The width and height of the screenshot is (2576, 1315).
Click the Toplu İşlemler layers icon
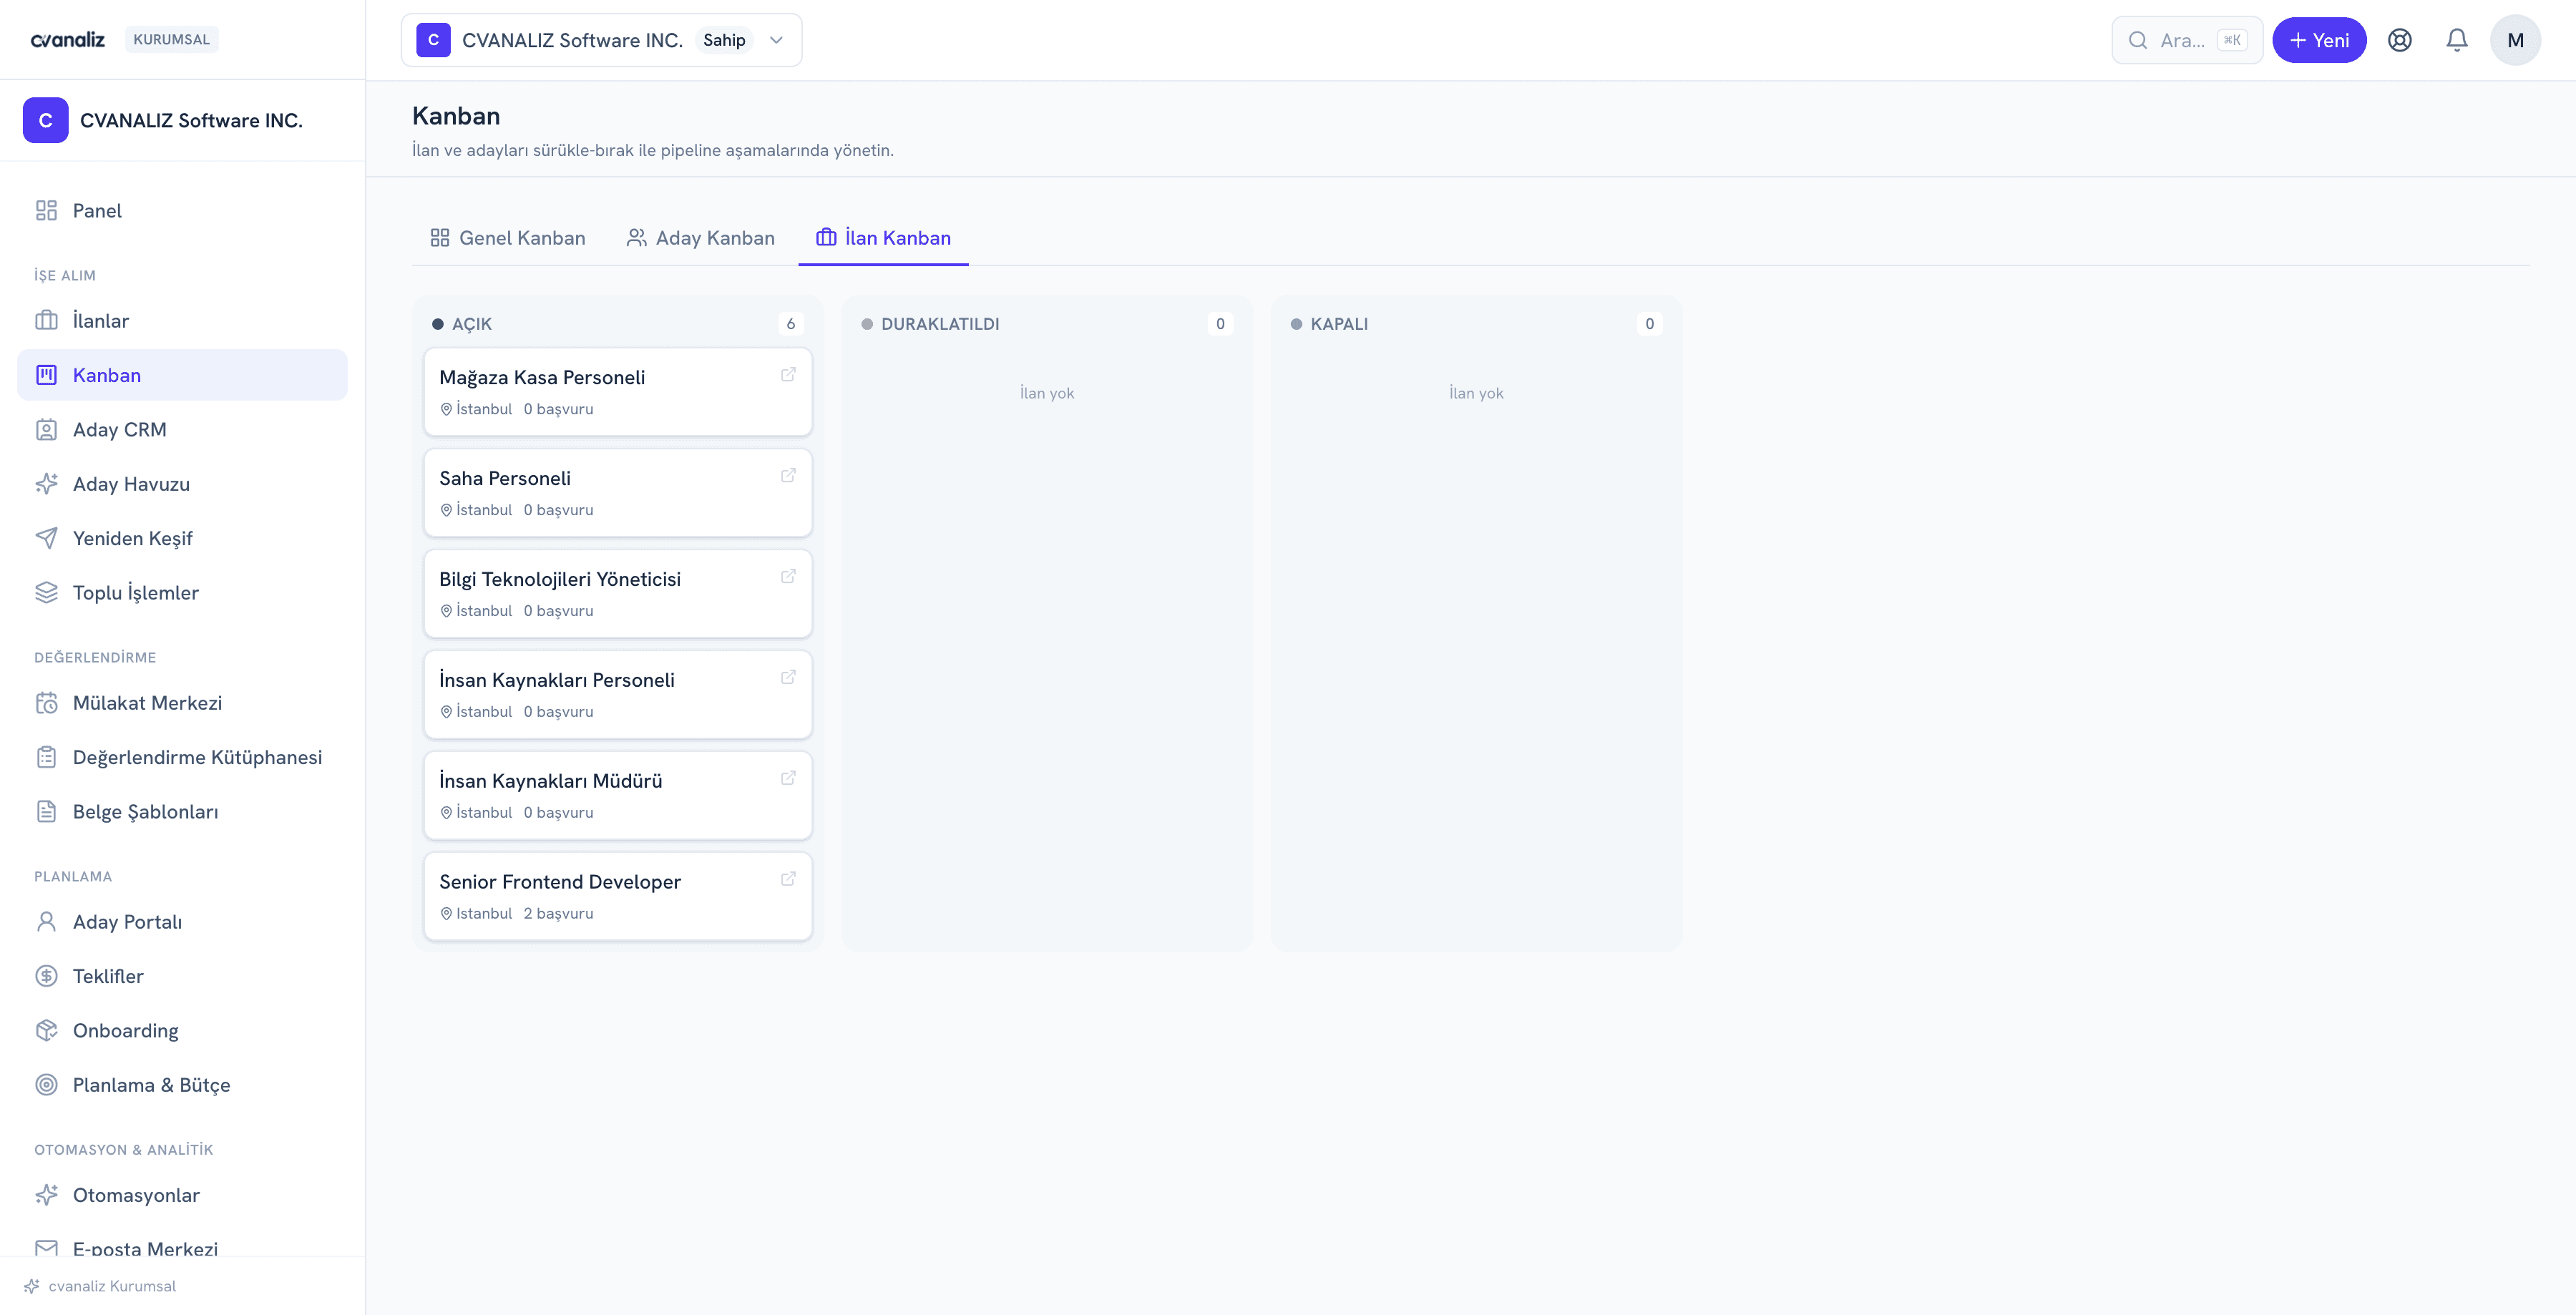click(46, 593)
